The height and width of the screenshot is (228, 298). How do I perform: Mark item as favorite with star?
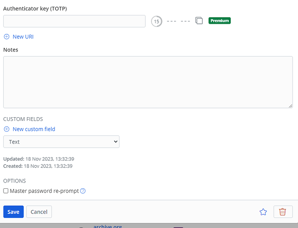click(x=263, y=212)
